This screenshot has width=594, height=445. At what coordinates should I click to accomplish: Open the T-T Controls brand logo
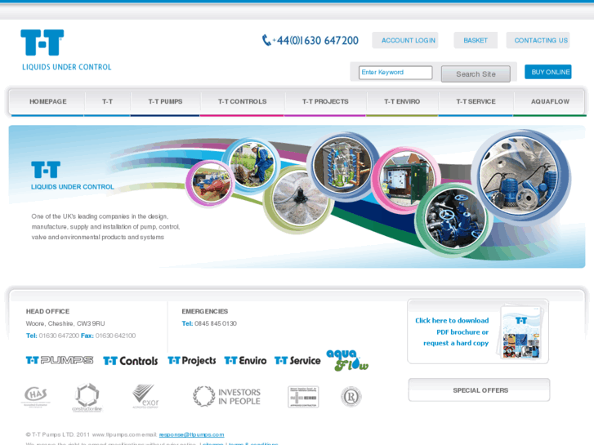pos(130,361)
